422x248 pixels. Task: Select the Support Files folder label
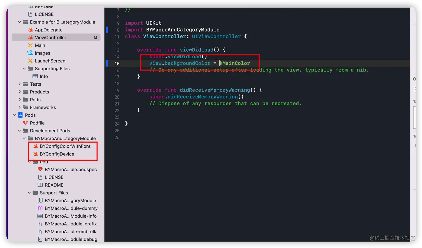click(54, 193)
